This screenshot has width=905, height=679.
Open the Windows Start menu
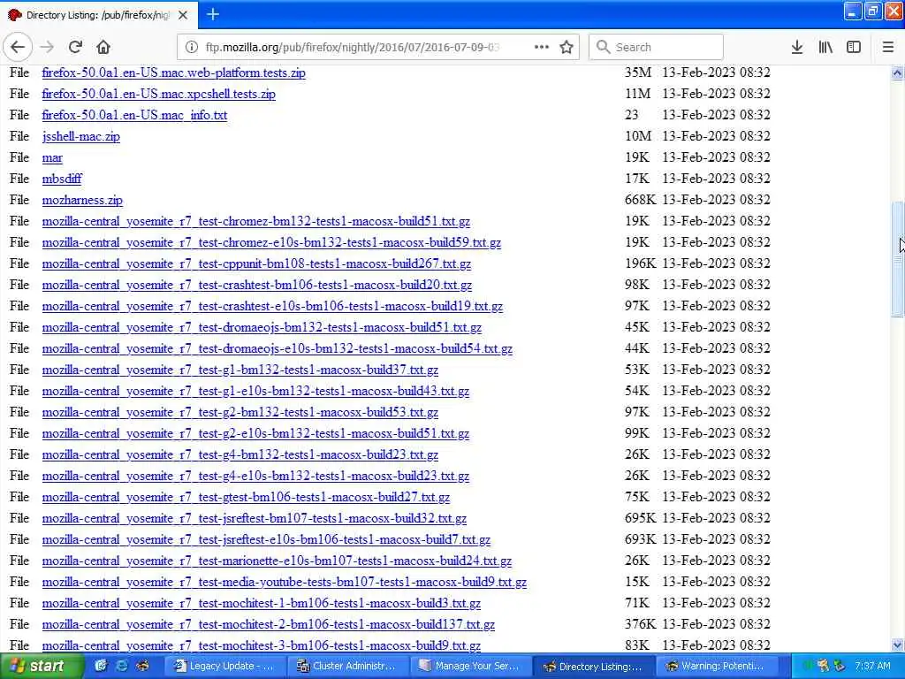(x=41, y=666)
